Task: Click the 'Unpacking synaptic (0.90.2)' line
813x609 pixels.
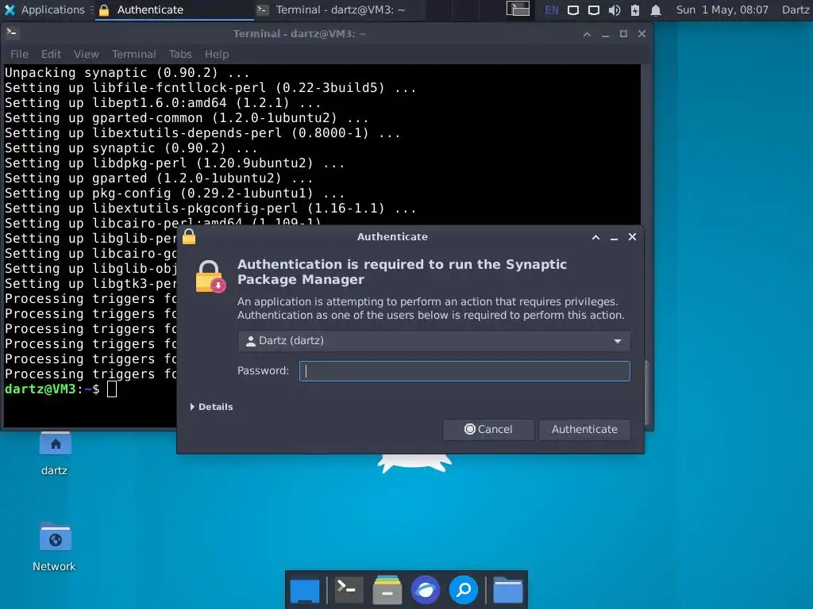Action: tap(127, 72)
